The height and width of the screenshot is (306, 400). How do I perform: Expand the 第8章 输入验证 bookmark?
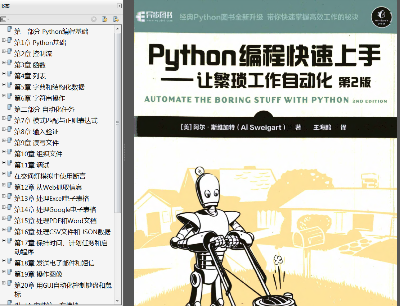4,129
